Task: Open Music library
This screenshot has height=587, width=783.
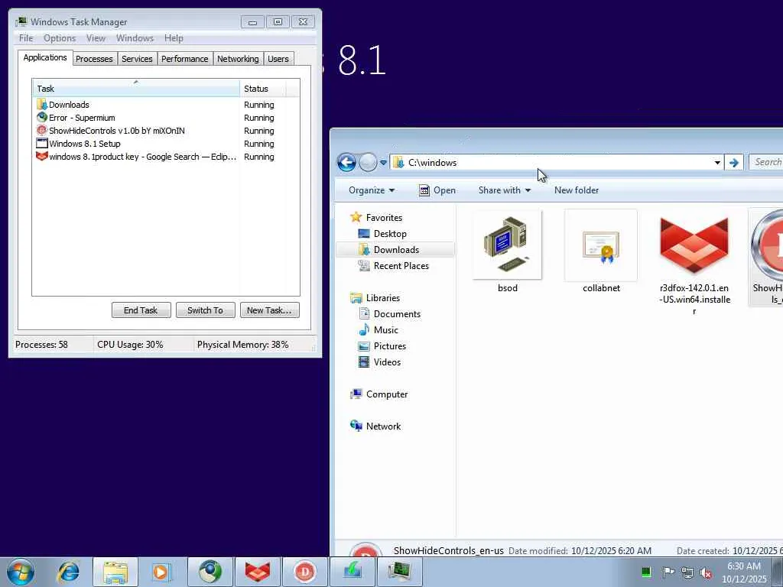Action: tap(385, 330)
